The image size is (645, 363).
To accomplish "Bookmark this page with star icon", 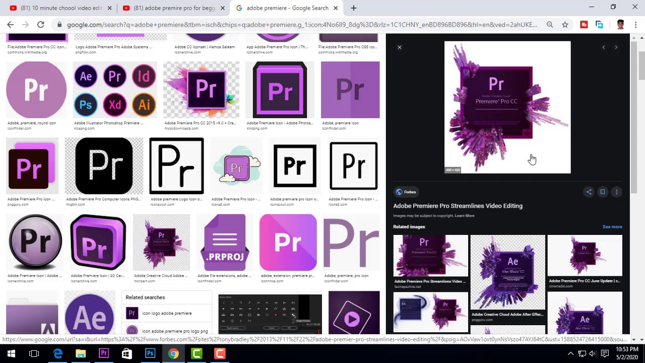I will point(565,25).
